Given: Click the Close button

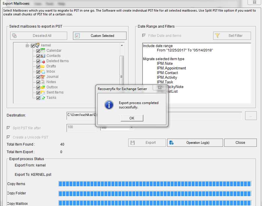Looking at the screenshot, I should (240, 143).
